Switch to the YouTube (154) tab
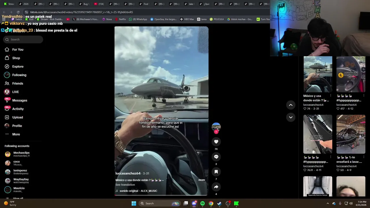This screenshot has height=208, width=370. [99, 4]
